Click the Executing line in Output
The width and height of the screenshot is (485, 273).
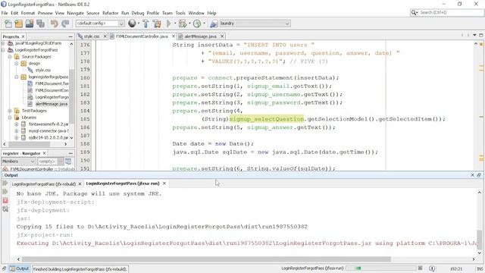click(246, 243)
